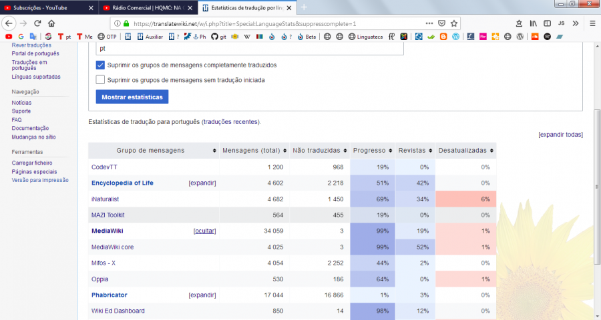
Task: Go back to the previous page
Action: tap(9, 23)
